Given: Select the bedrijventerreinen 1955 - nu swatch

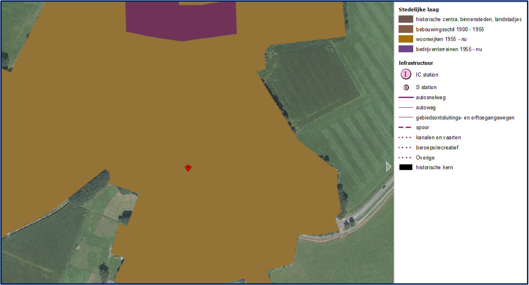Looking at the screenshot, I should click(x=406, y=49).
